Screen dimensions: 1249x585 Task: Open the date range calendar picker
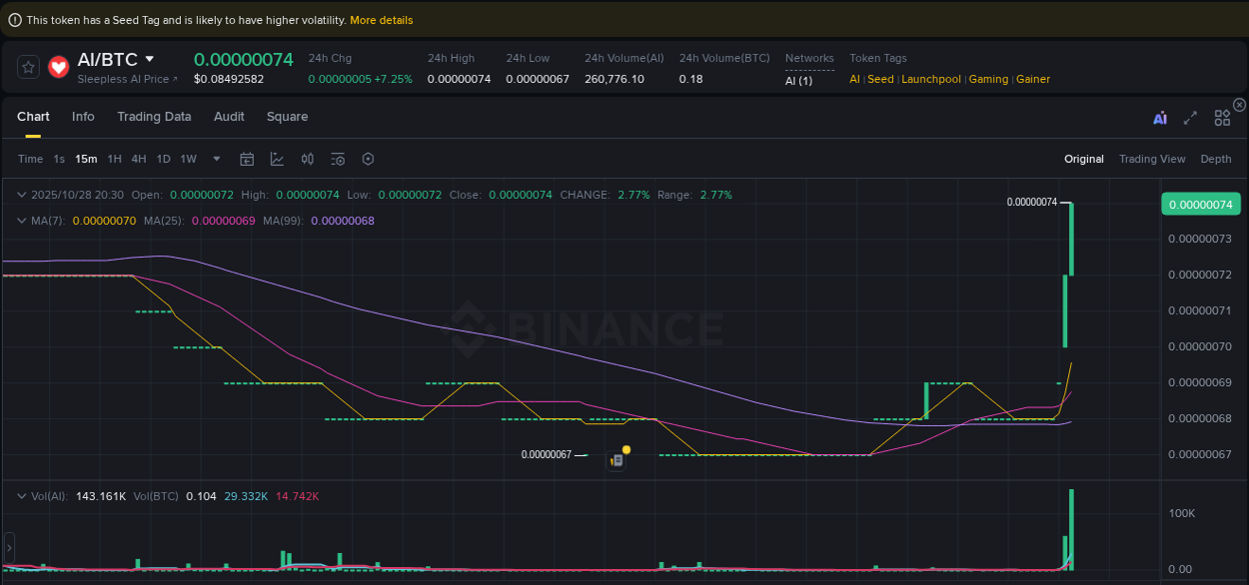pyautogui.click(x=247, y=159)
